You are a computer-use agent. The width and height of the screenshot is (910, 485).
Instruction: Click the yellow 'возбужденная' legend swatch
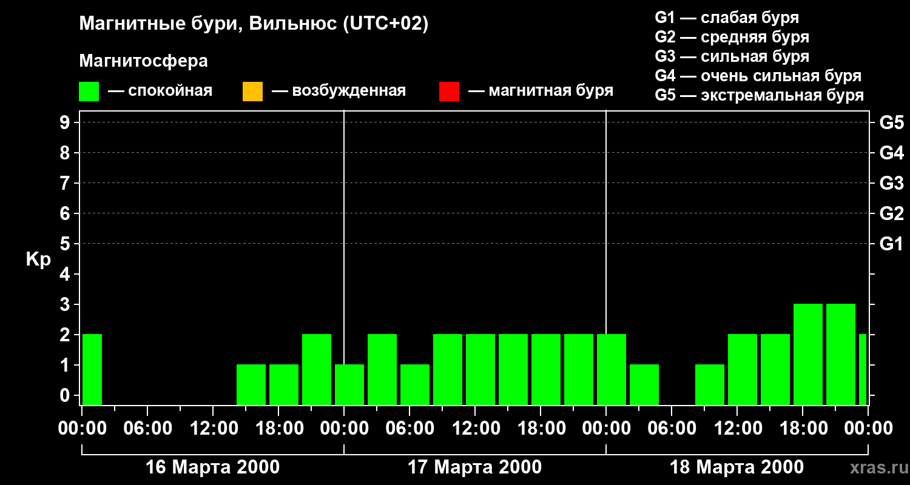coord(252,92)
